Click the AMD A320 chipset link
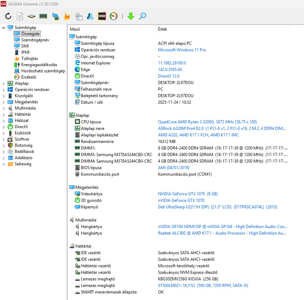Screen dimensions: 304x300 pos(198,135)
